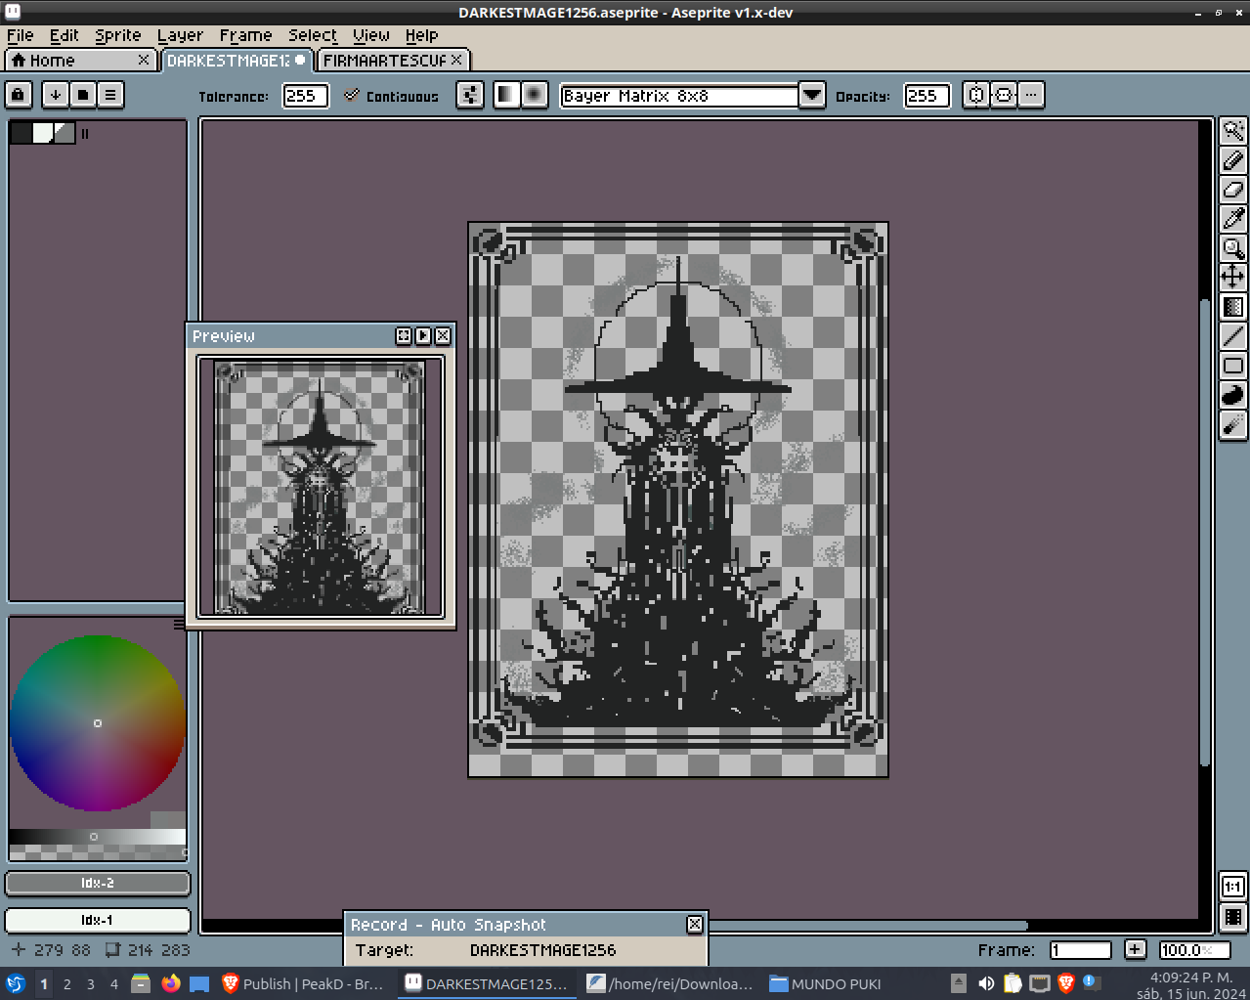The image size is (1250, 1000).
Task: Open the Edit menu
Action: [64, 35]
